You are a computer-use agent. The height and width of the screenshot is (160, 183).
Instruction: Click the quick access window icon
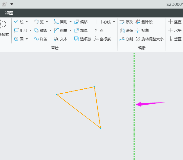[x=4, y=4]
